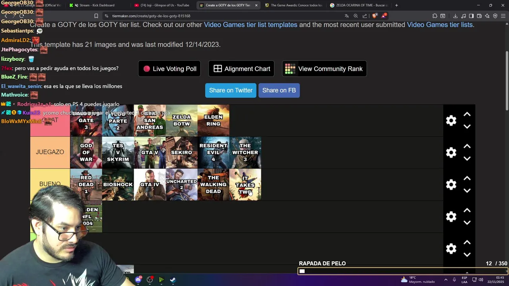This screenshot has height=286, width=509.
Task: Open the volume control in system tray
Action: (x=481, y=280)
